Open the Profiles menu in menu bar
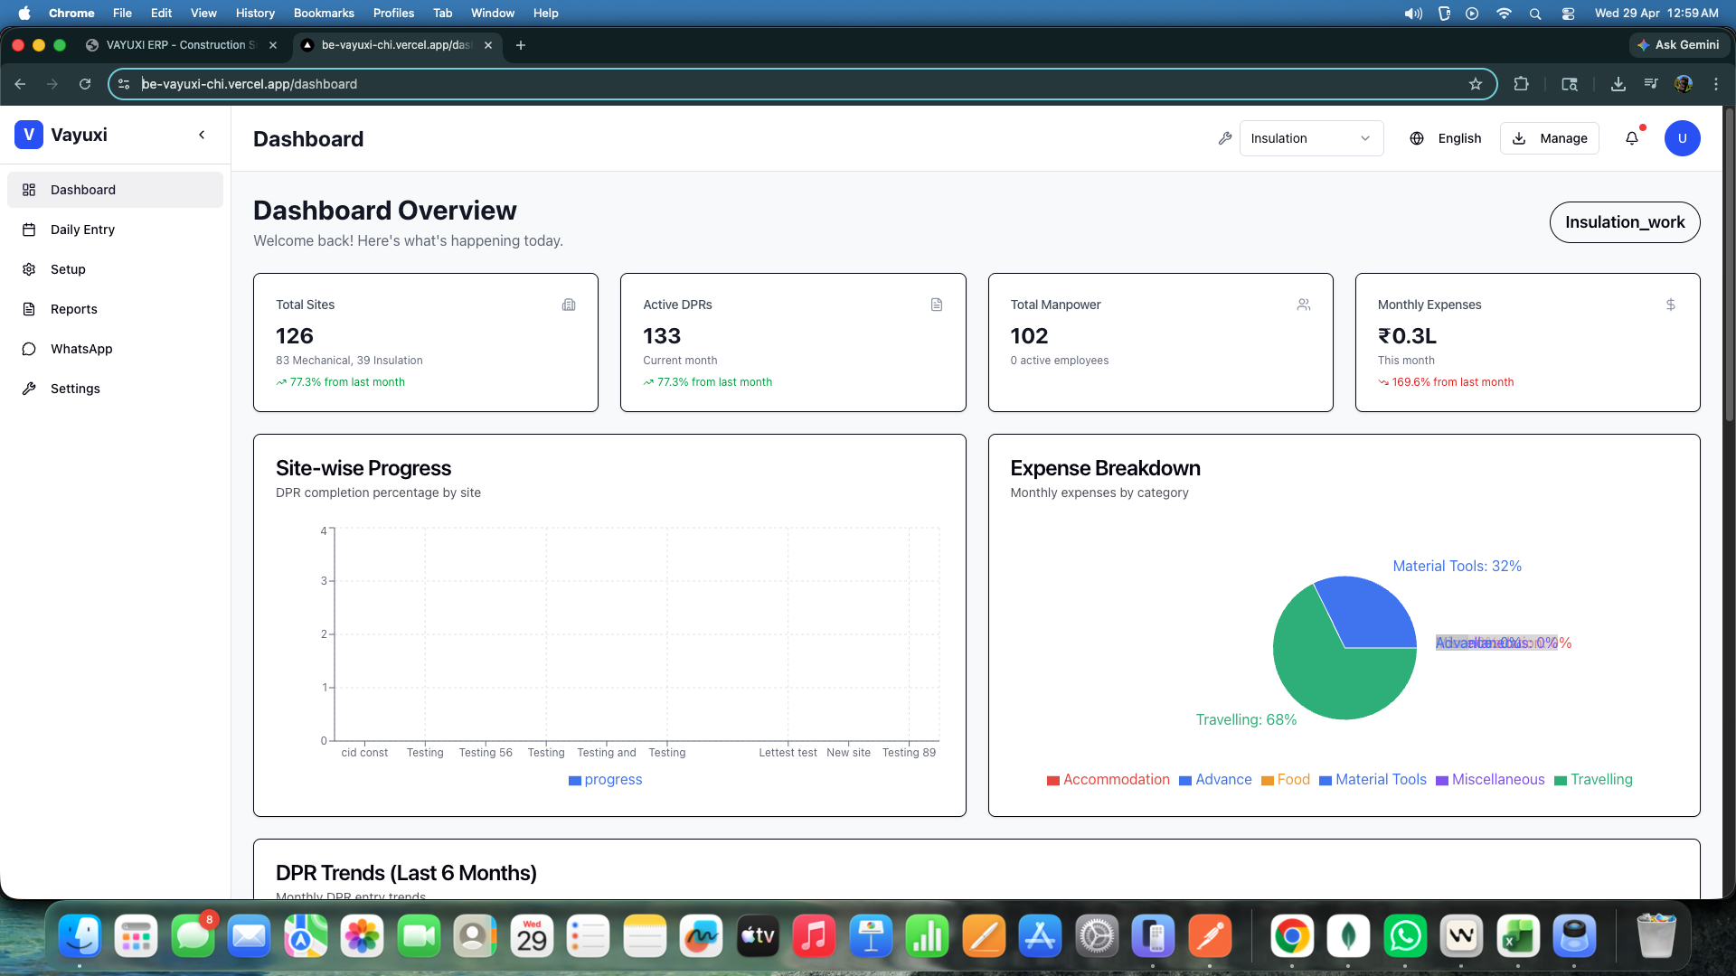This screenshot has width=1736, height=976. click(393, 13)
